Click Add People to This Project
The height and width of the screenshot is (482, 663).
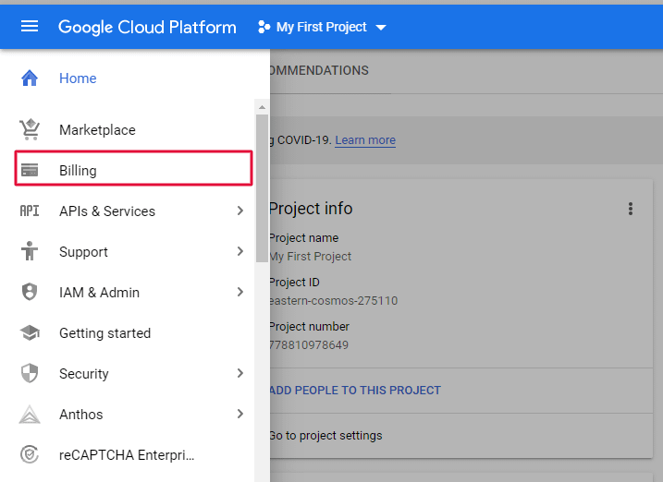(x=355, y=391)
